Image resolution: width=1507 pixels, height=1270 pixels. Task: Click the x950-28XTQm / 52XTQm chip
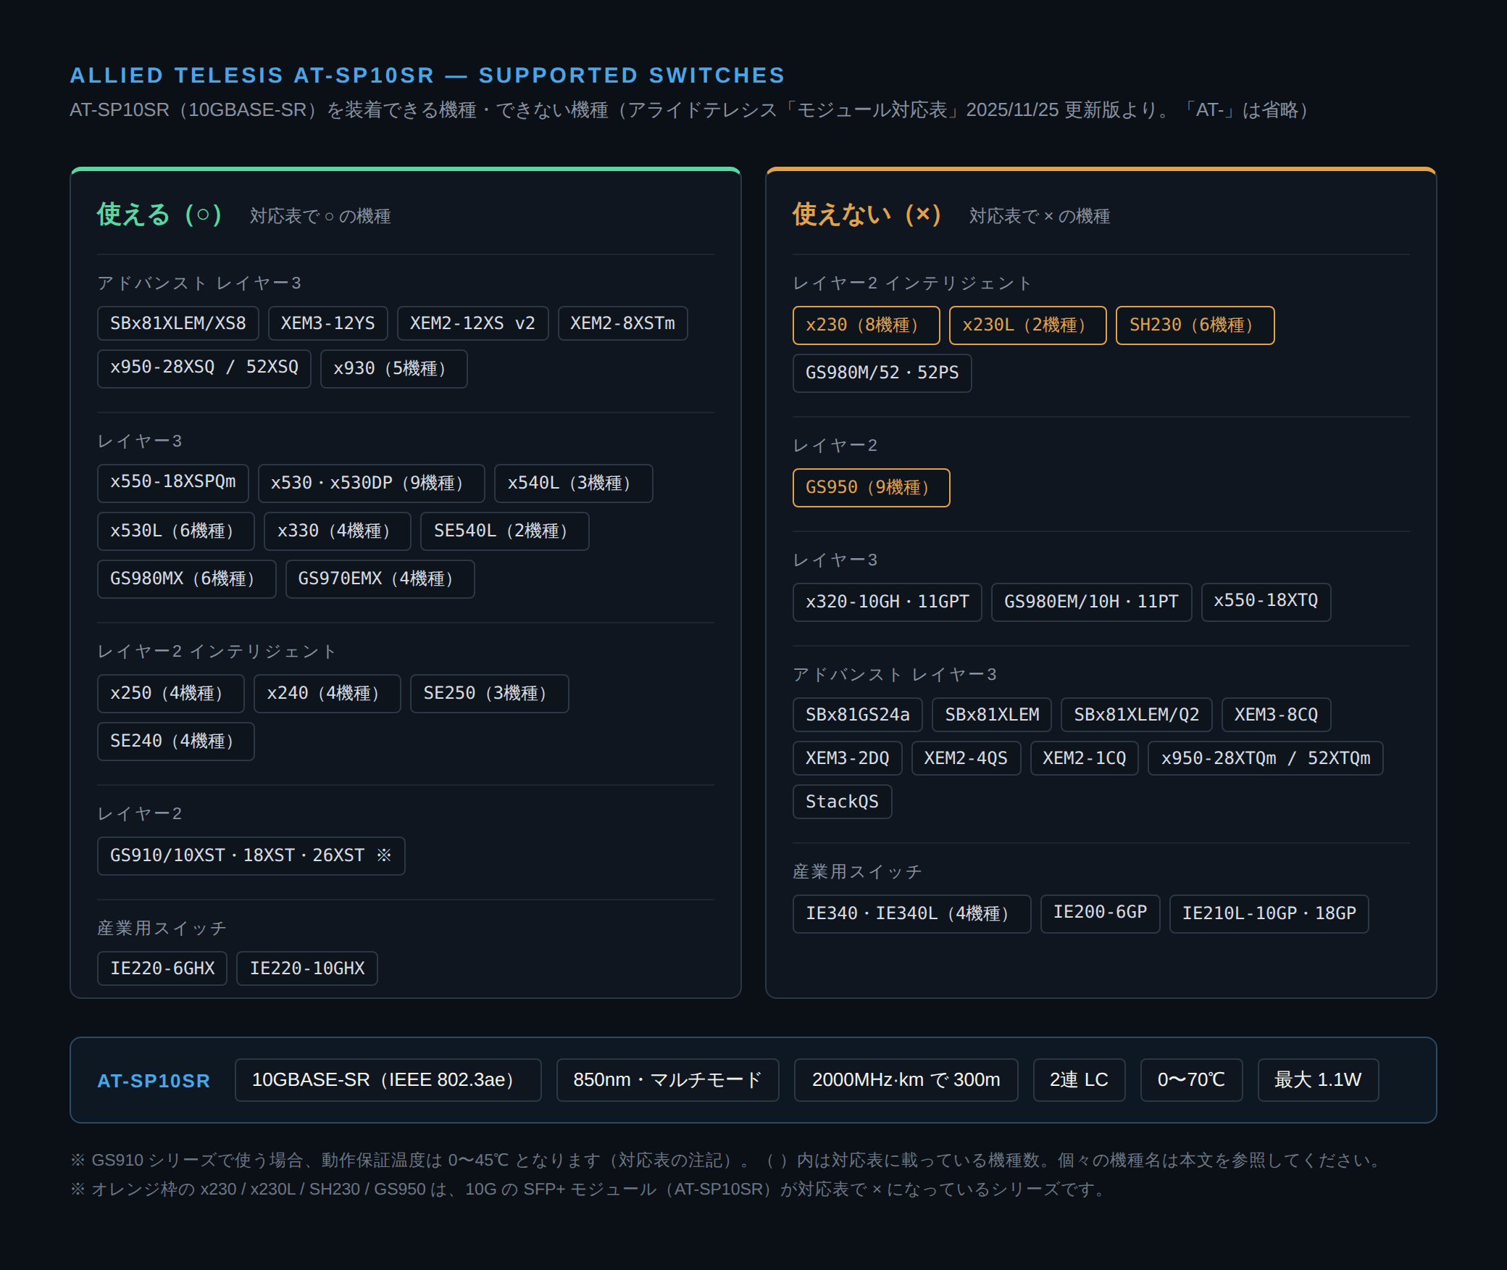[x=1265, y=758]
